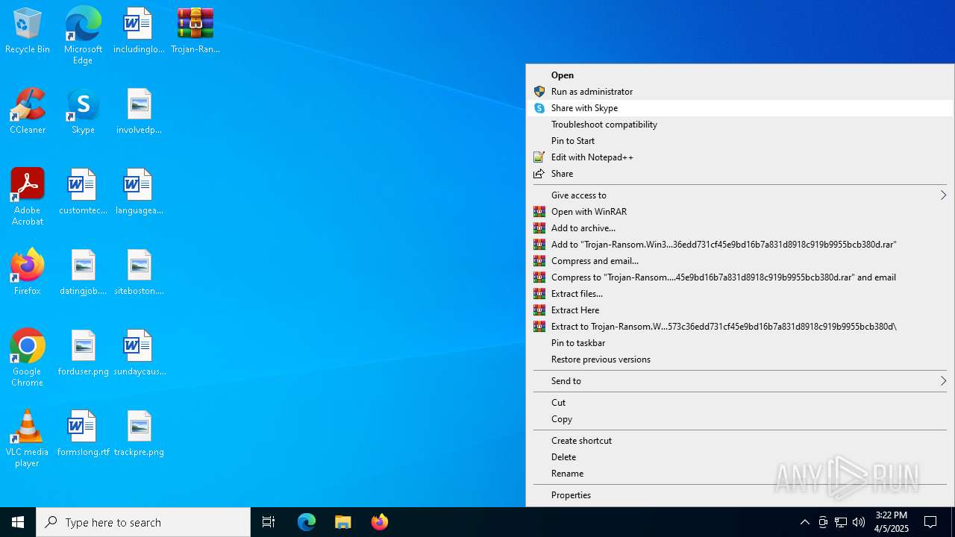The height and width of the screenshot is (537, 955).
Task: Open Task View from the taskbar
Action: coord(269,522)
